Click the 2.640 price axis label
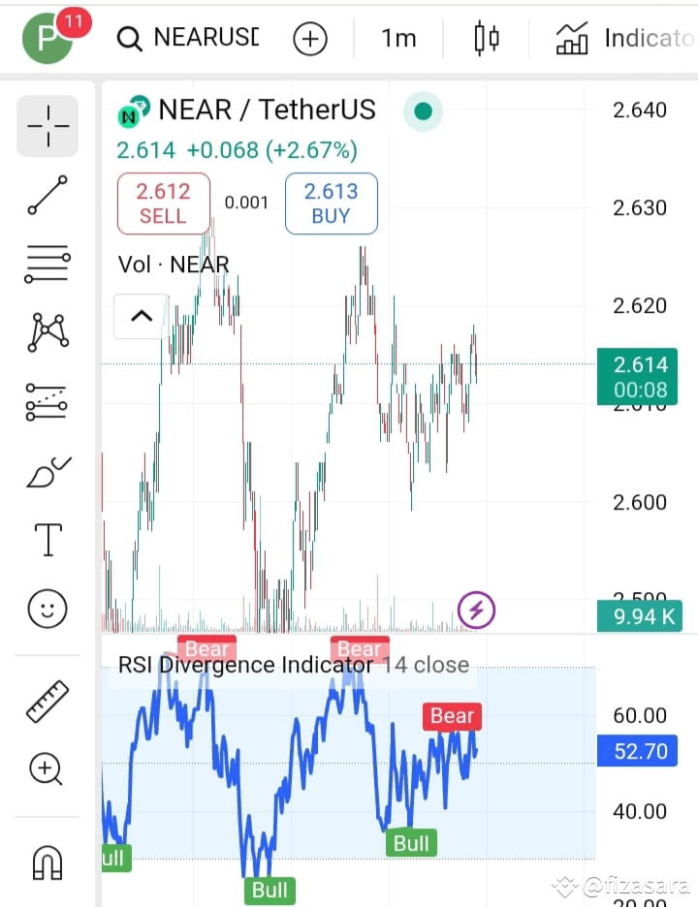Image resolution: width=698 pixels, height=907 pixels. (640, 109)
